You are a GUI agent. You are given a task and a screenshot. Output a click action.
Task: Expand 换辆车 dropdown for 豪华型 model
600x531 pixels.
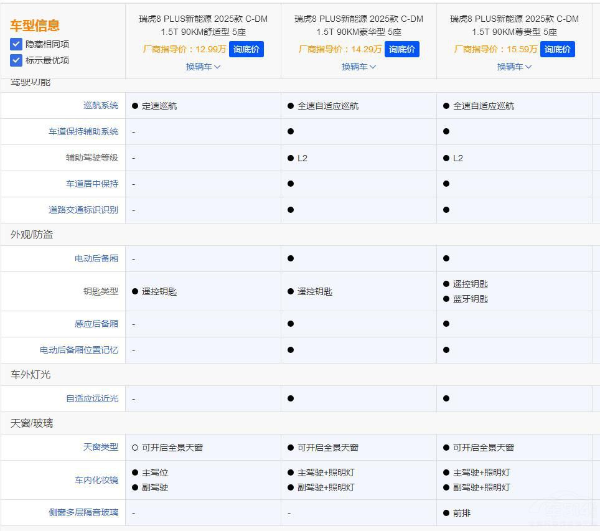coord(359,67)
